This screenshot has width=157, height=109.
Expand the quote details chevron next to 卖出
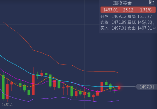tap(154, 28)
